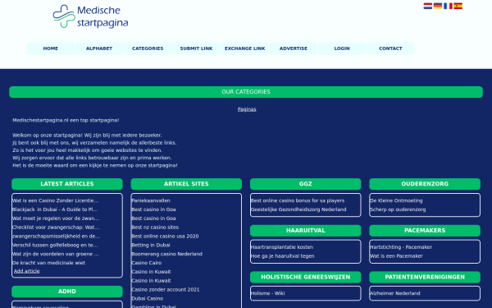
Task: Follow the Paginas link
Action: tap(247, 109)
